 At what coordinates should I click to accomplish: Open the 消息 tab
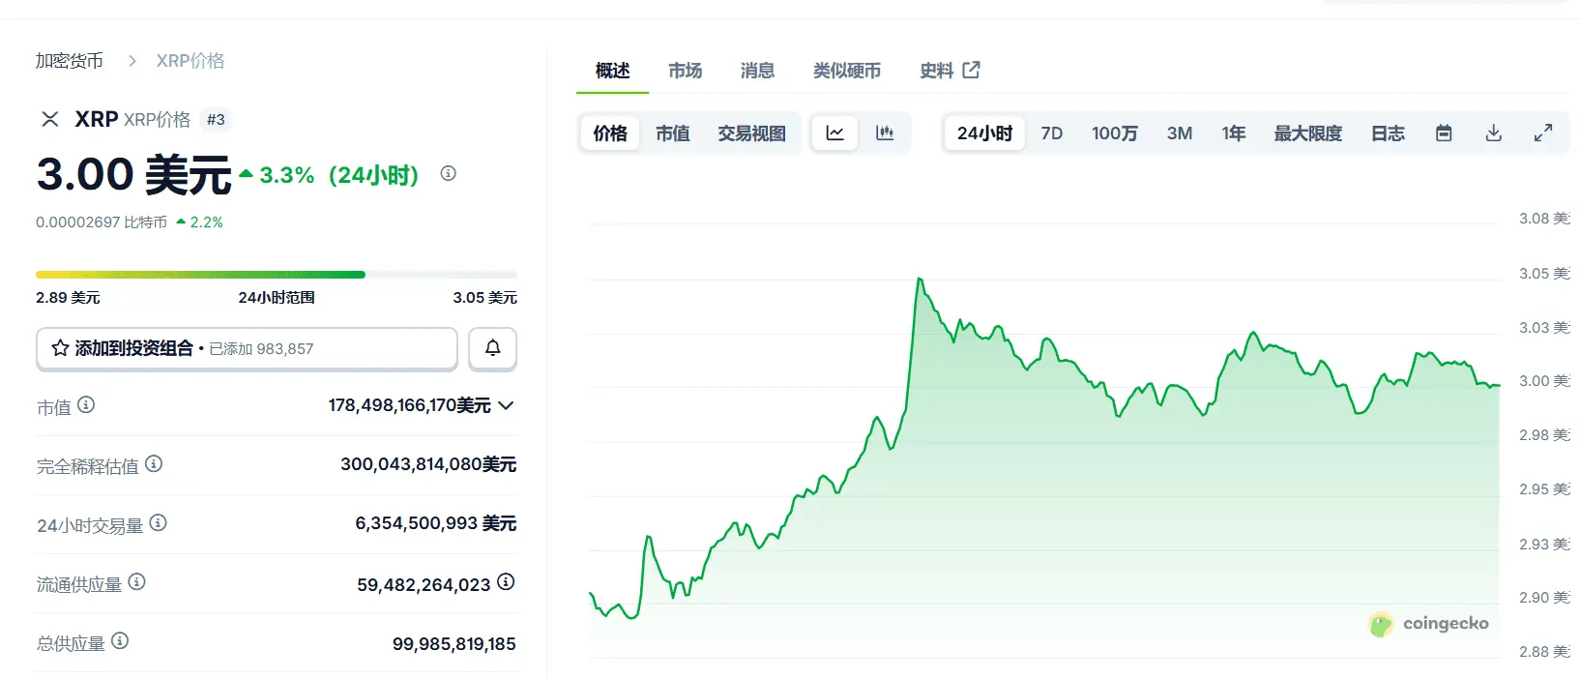757,71
